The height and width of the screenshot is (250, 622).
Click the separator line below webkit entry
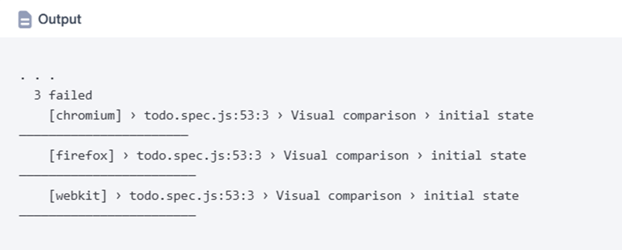coord(107,216)
